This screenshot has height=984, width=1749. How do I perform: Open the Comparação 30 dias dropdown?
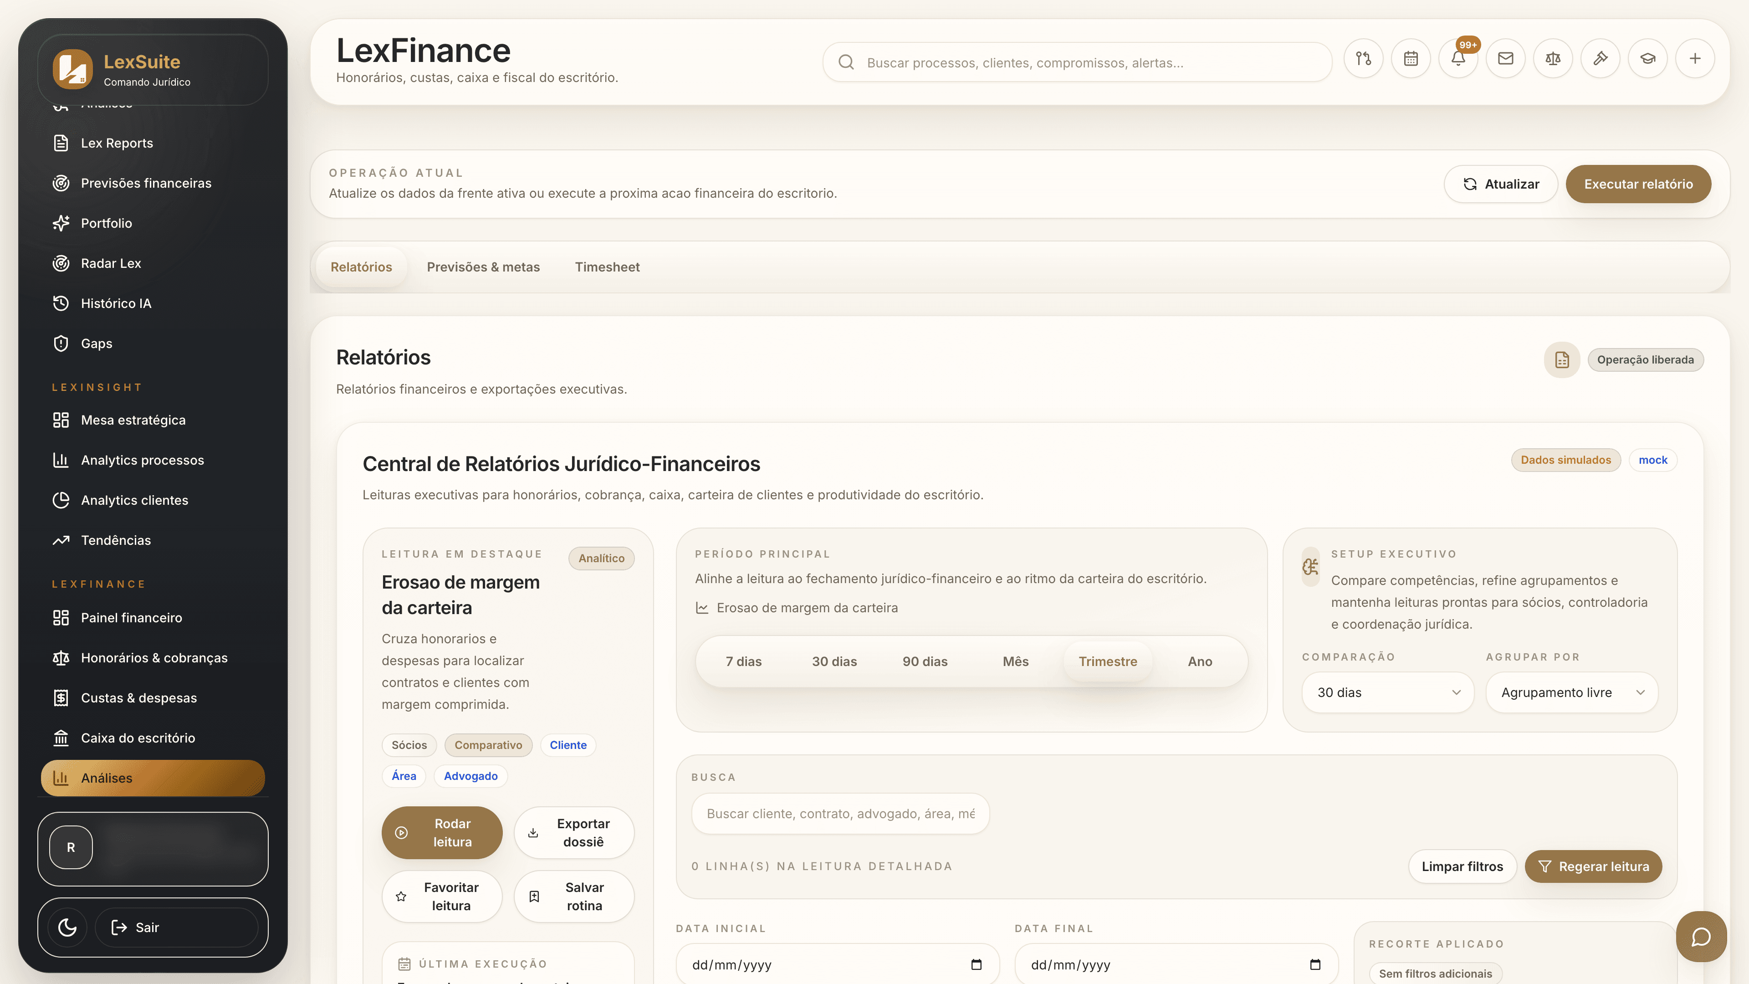(1387, 692)
